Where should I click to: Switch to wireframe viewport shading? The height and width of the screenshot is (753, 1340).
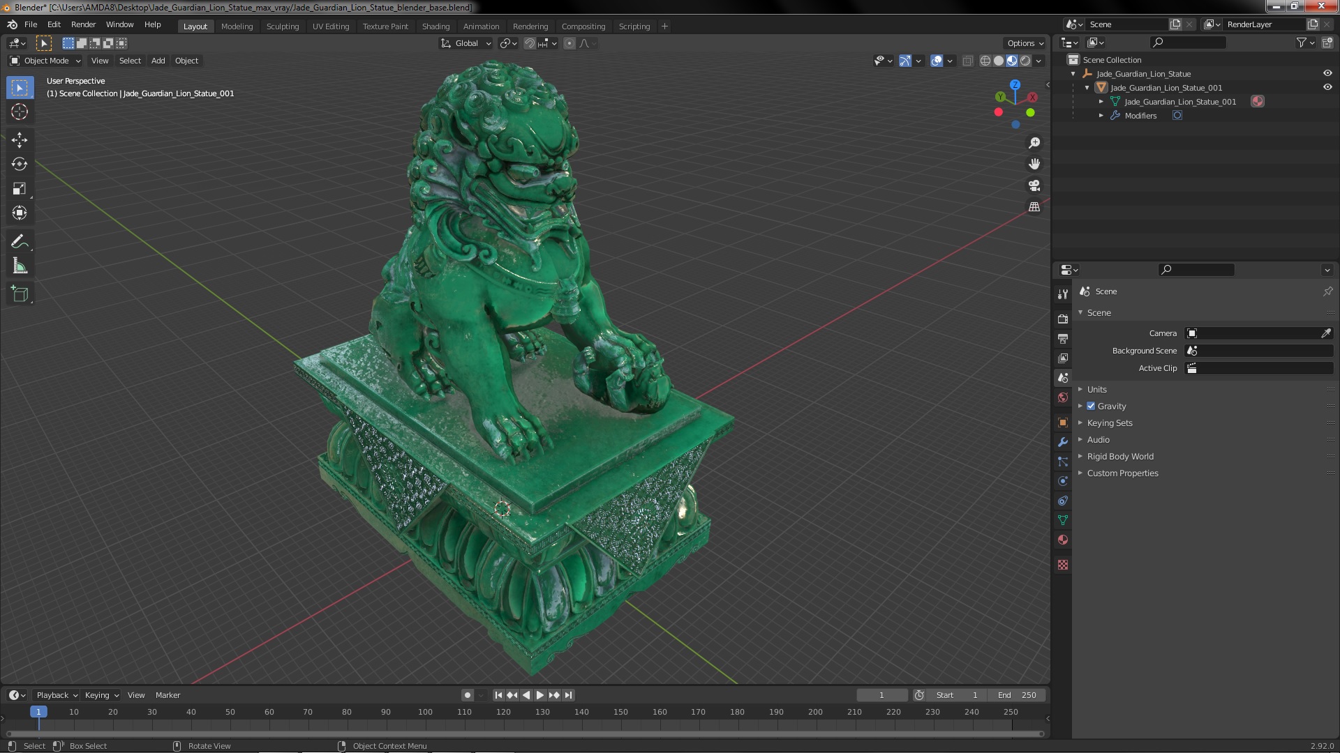pyautogui.click(x=985, y=61)
